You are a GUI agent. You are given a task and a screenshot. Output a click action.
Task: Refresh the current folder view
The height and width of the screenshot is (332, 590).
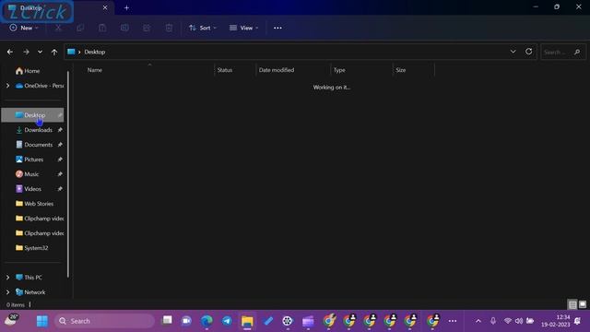[x=528, y=52]
